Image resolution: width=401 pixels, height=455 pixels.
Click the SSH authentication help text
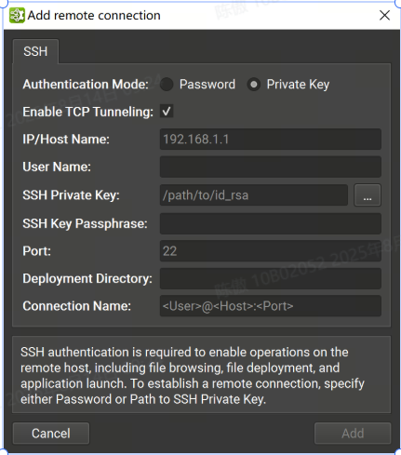[193, 376]
